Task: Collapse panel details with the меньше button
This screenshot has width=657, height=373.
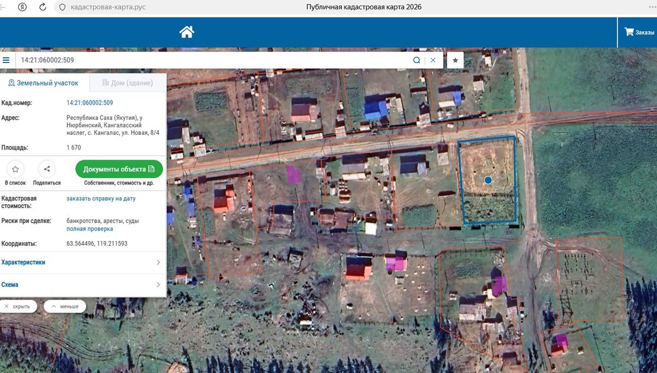Action: 65,306
